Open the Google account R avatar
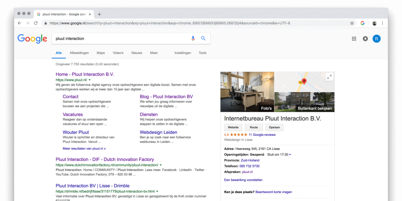This screenshot has width=402, height=201. click(x=377, y=39)
